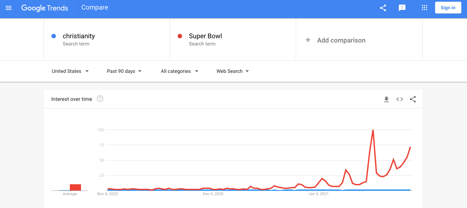Viewport: 467px width, 208px height.
Task: Click the Sign in button
Action: [448, 8]
